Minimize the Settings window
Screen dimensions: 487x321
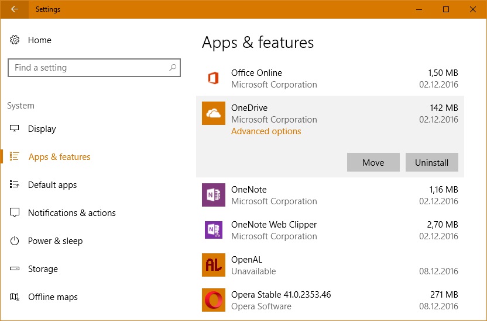(419, 9)
